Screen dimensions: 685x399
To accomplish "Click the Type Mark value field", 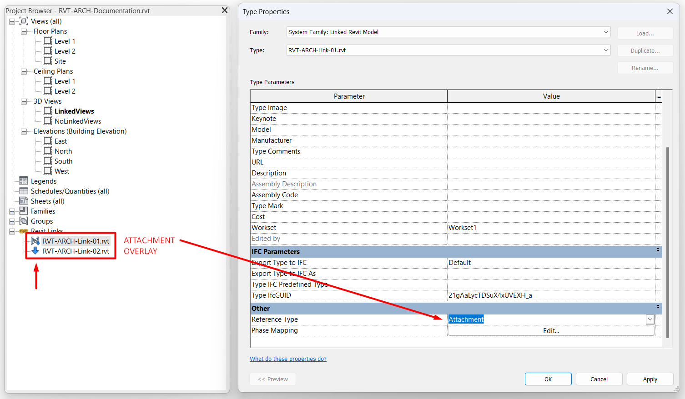I will click(551, 206).
